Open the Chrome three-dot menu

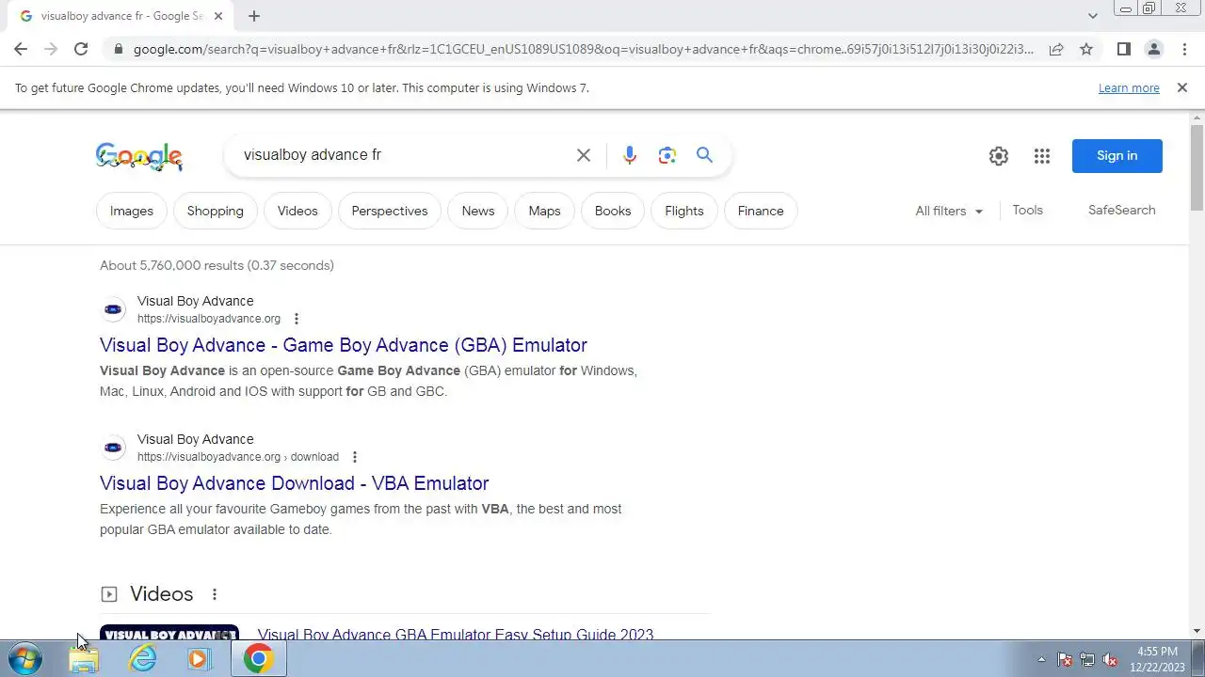click(1184, 49)
